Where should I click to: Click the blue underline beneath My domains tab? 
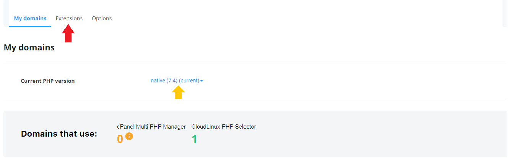[30, 26]
